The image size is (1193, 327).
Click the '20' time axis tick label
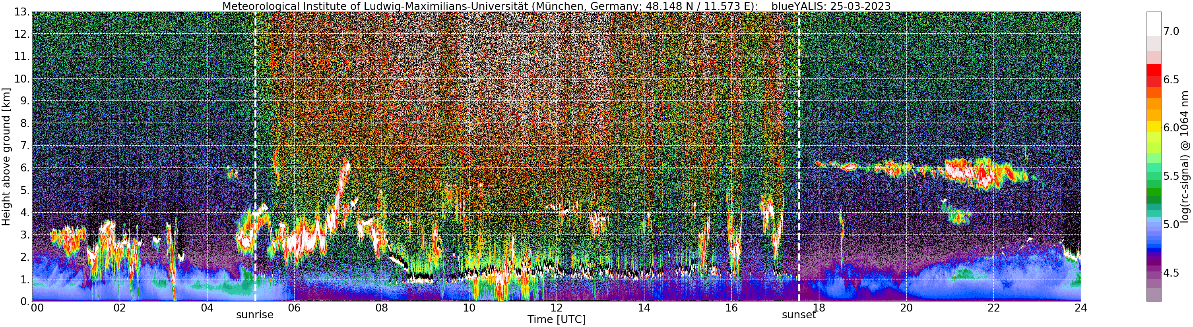pyautogui.click(x=906, y=308)
